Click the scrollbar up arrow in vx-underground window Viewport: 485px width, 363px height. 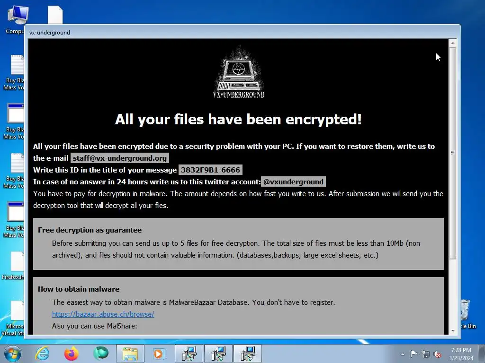[453, 43]
